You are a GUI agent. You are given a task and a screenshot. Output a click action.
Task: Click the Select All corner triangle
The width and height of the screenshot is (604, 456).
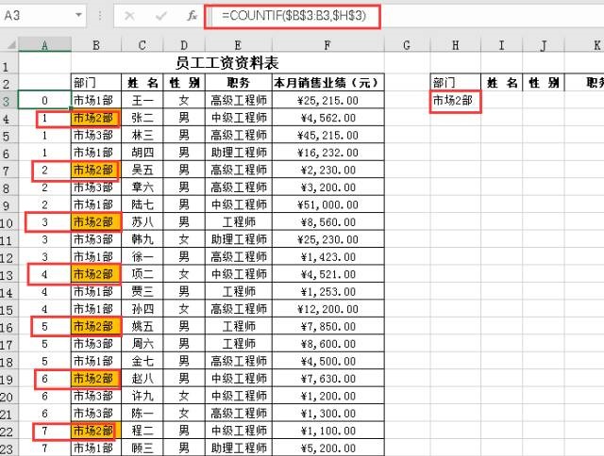pos(11,45)
